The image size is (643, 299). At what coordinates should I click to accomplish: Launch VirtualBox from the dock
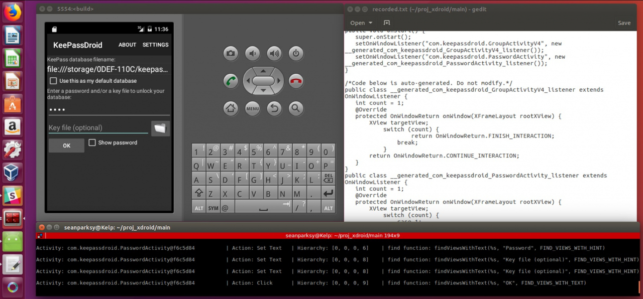point(13,173)
